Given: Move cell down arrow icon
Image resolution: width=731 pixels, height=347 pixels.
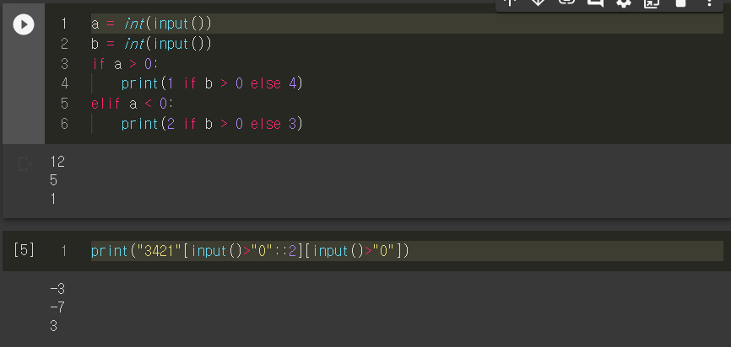Looking at the screenshot, I should tap(538, 3).
